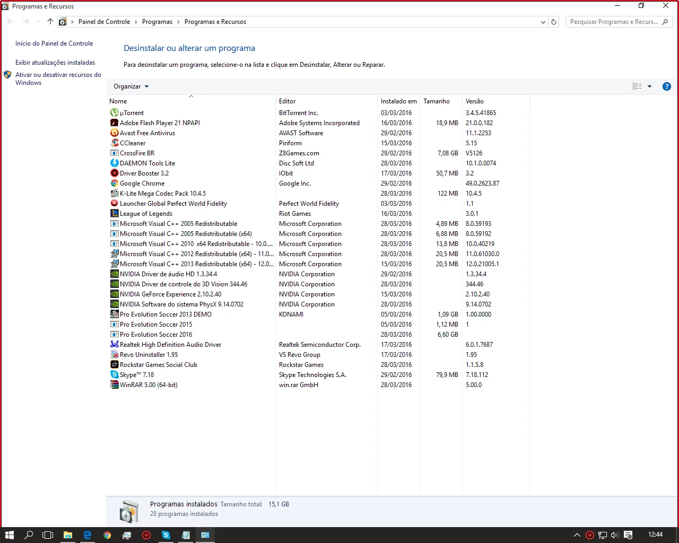Open the help question mark button

[667, 86]
